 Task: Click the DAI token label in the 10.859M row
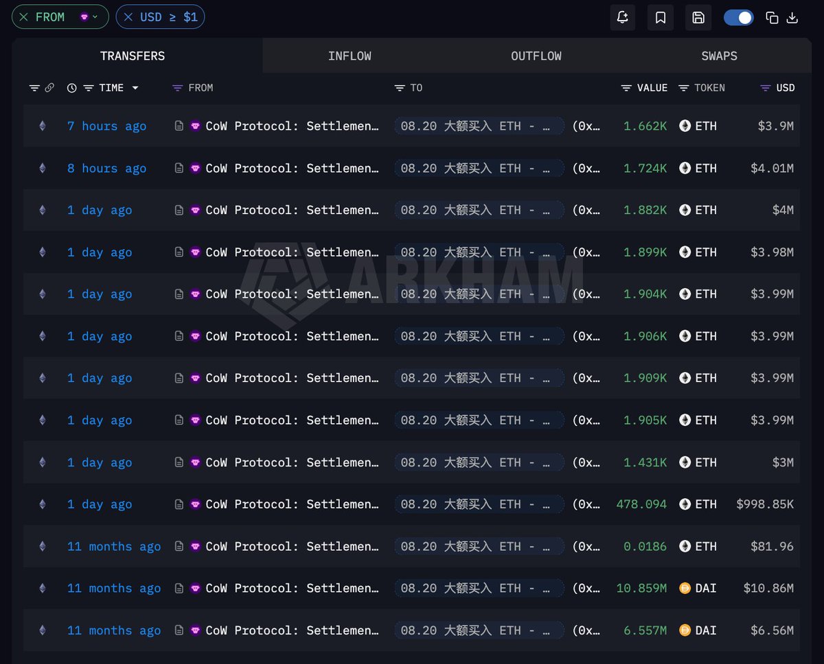(706, 588)
